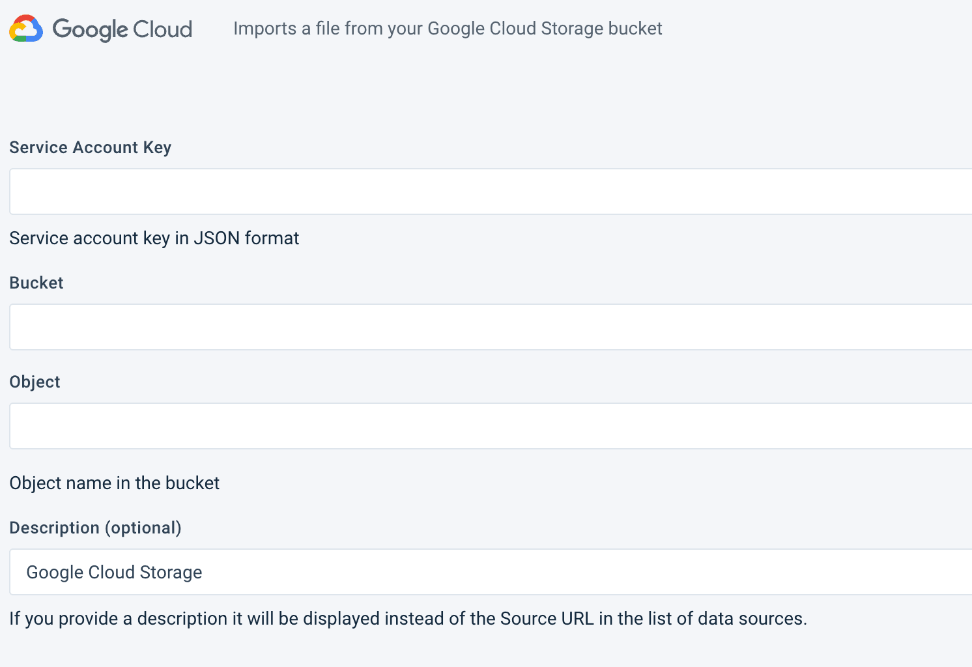972x667 pixels.
Task: Click the "Object name in the bucket" hint
Action: point(114,483)
